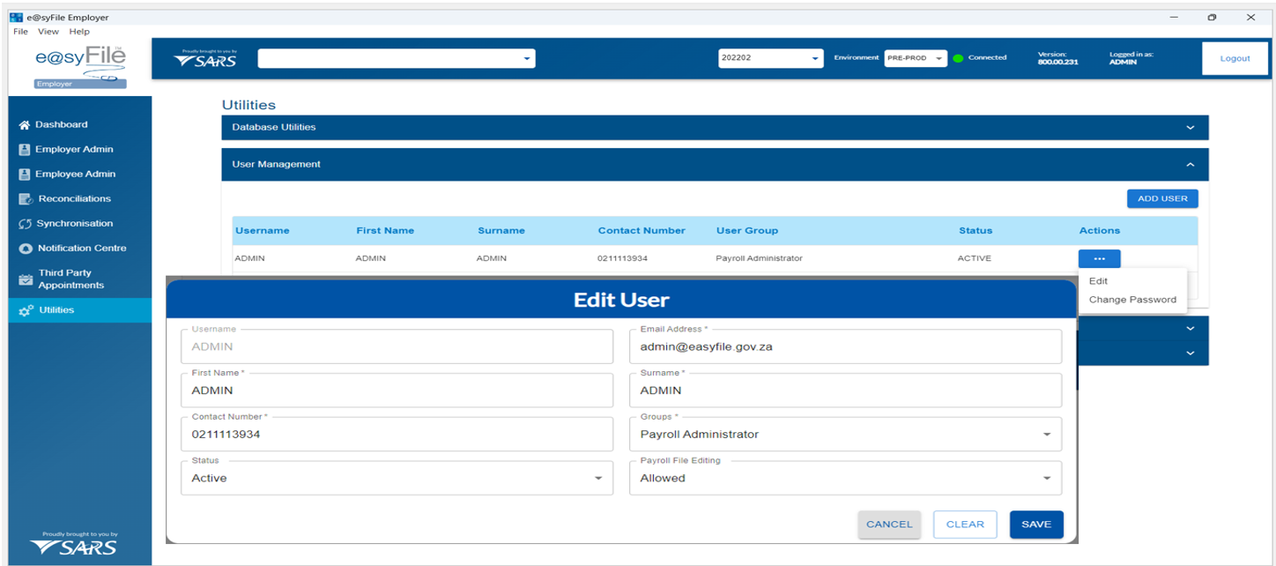Expand the Database Utilities section
The image size is (1276, 566).
pyautogui.click(x=1190, y=128)
